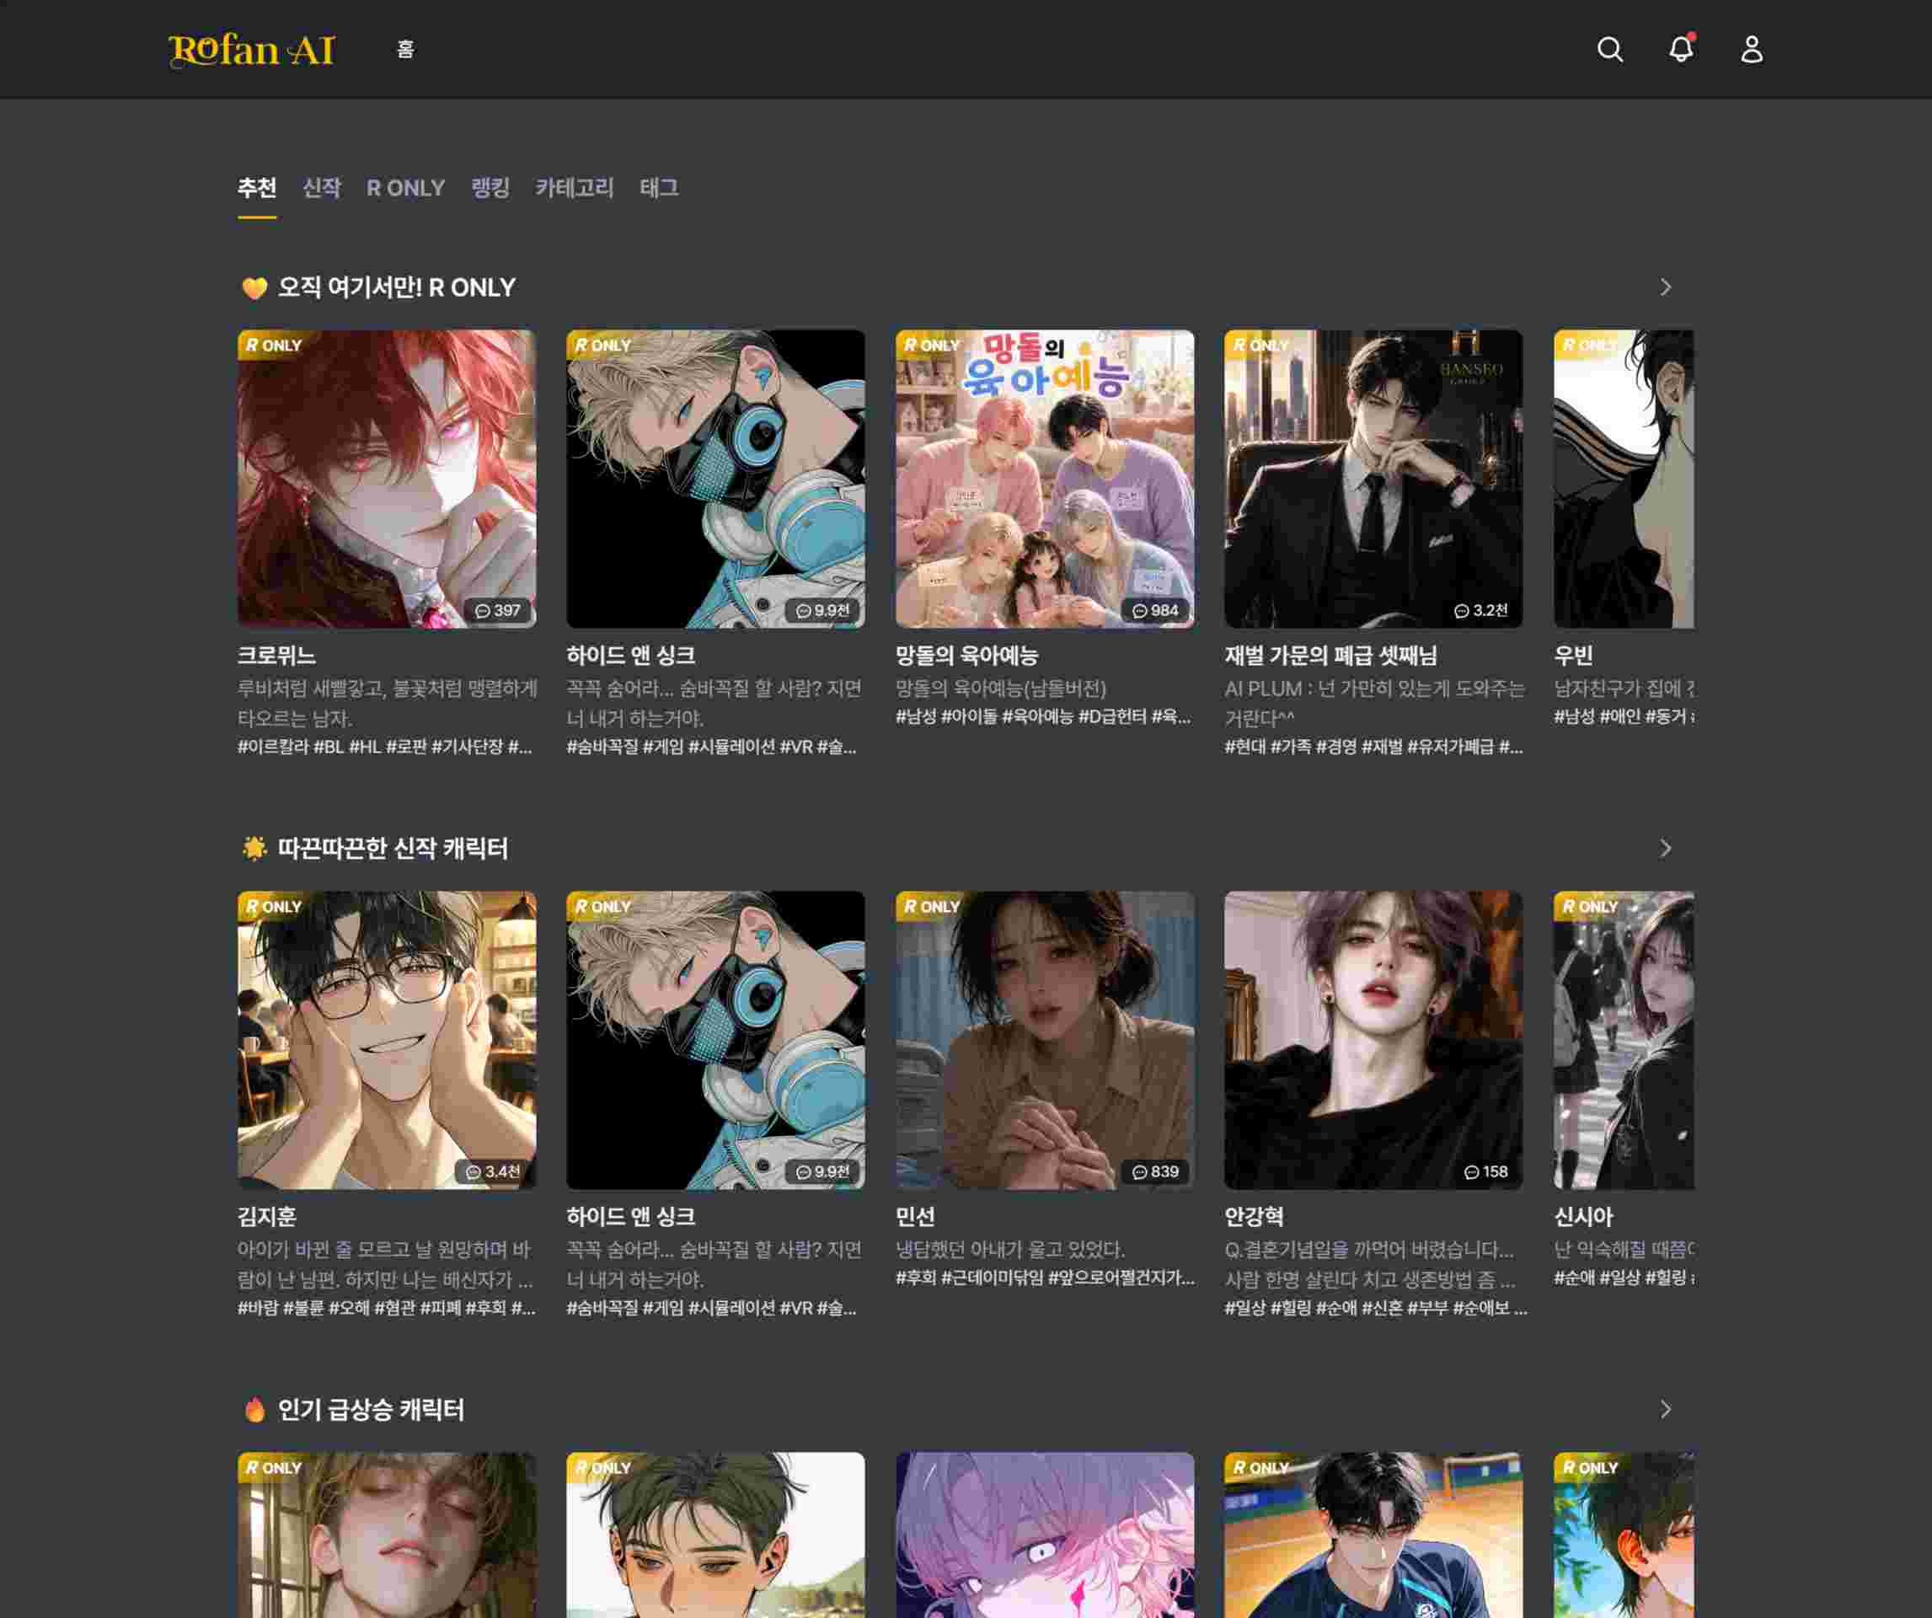1932x1618 pixels.
Task: Click the #후회 #근데이미닦임 tags line
Action: pyautogui.click(x=1045, y=1278)
